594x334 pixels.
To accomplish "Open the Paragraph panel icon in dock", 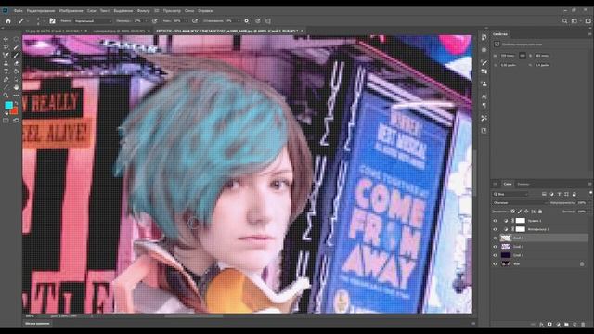I will 484,105.
